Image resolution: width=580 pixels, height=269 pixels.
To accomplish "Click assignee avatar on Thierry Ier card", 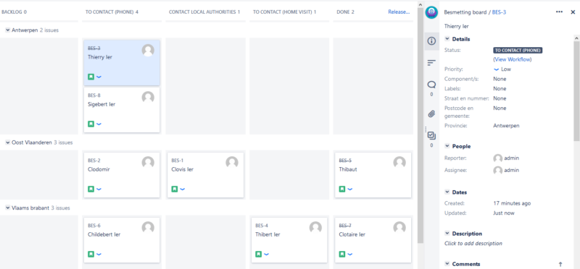I will tap(148, 50).
